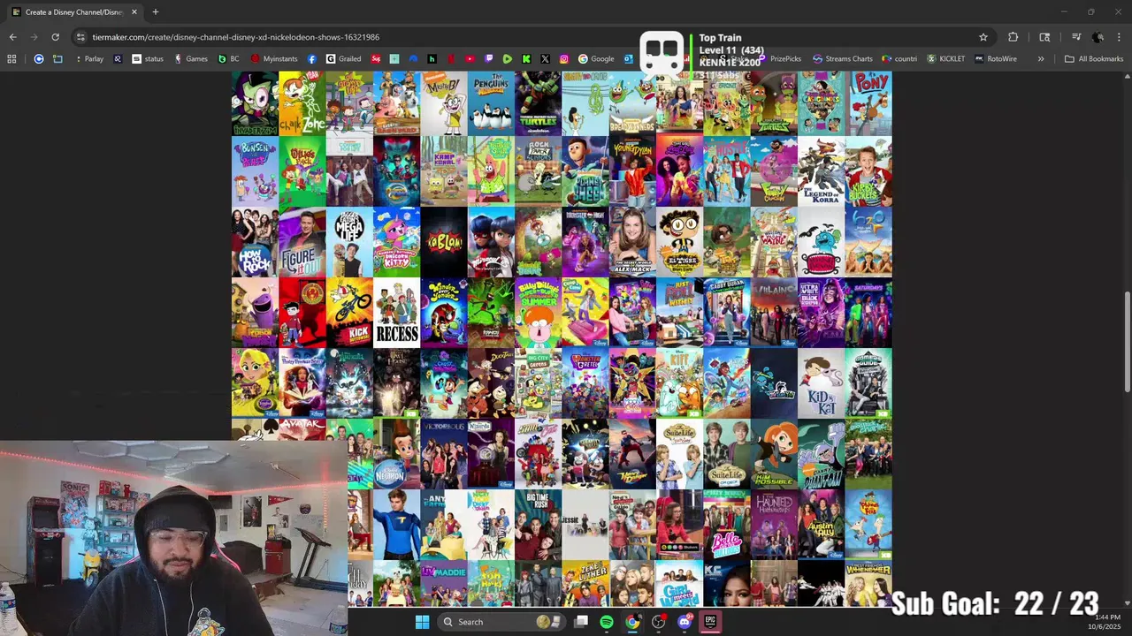The image size is (1132, 636).
Task: Close the Create a Disney Channel tab
Action: click(x=134, y=11)
